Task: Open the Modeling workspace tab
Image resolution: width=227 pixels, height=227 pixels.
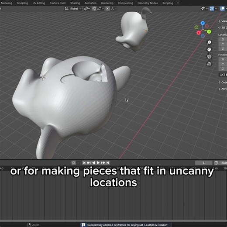Action: pos(7,3)
